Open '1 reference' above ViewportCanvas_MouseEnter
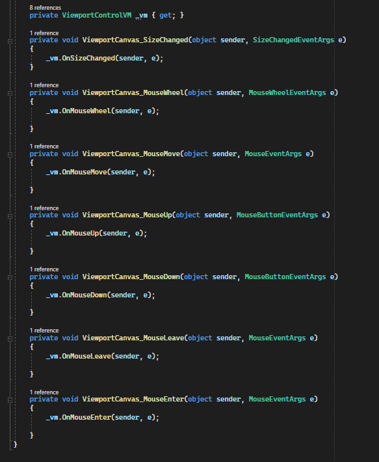The height and width of the screenshot is (462, 379). 44,392
